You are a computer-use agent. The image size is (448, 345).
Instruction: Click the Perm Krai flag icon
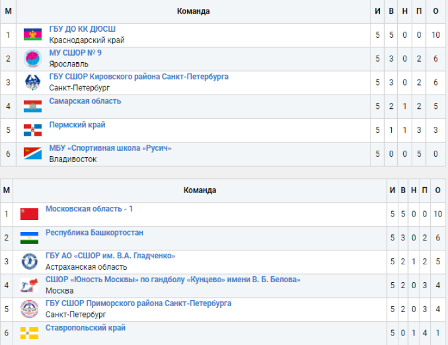coord(32,130)
